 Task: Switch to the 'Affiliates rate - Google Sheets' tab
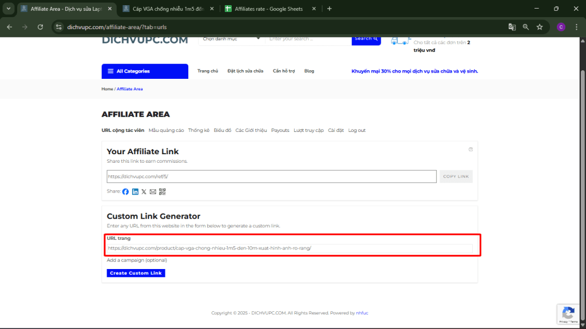pos(269,9)
